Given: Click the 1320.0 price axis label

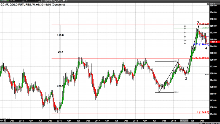Looking at the screenshot, I should click(x=213, y=67).
